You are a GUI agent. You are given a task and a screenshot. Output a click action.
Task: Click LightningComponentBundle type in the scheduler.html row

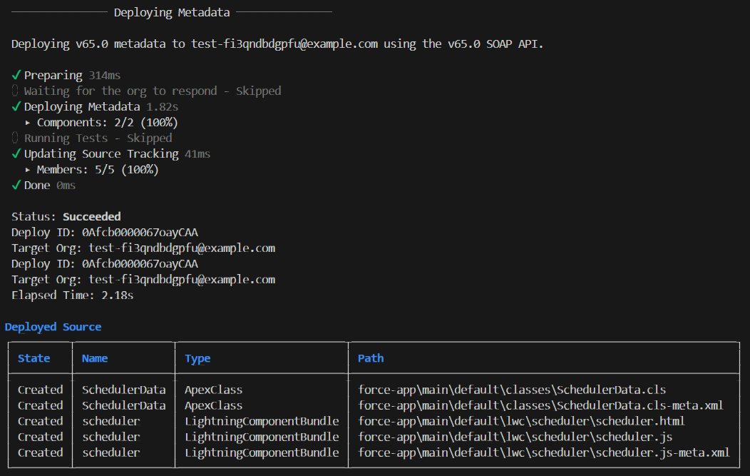click(262, 422)
